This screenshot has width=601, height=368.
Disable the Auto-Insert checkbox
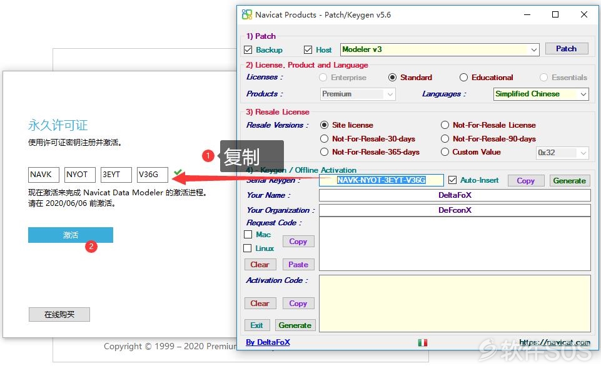tap(453, 180)
